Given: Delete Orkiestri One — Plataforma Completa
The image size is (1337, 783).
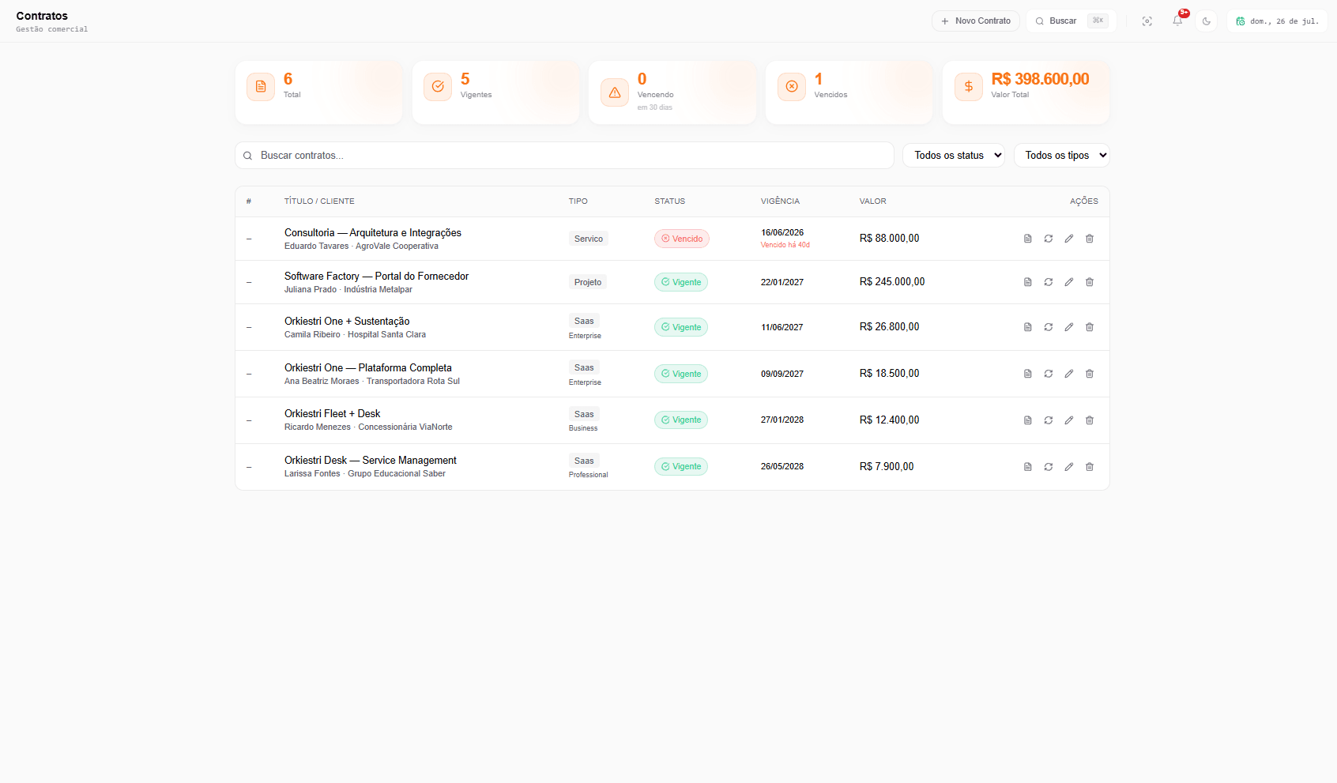Looking at the screenshot, I should click(x=1089, y=374).
